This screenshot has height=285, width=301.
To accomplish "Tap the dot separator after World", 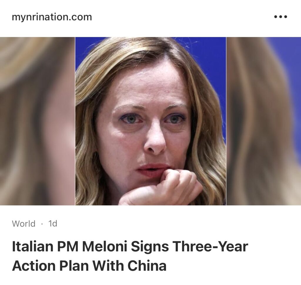I will [x=42, y=224].
